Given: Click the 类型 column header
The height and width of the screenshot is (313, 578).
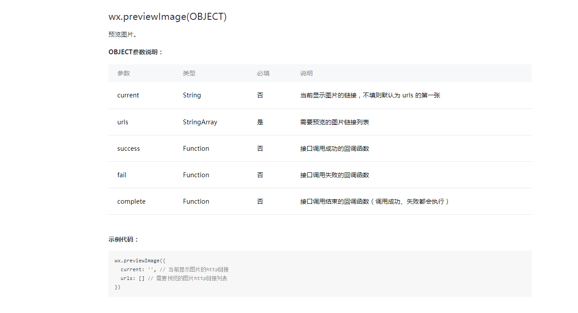Looking at the screenshot, I should 189,73.
